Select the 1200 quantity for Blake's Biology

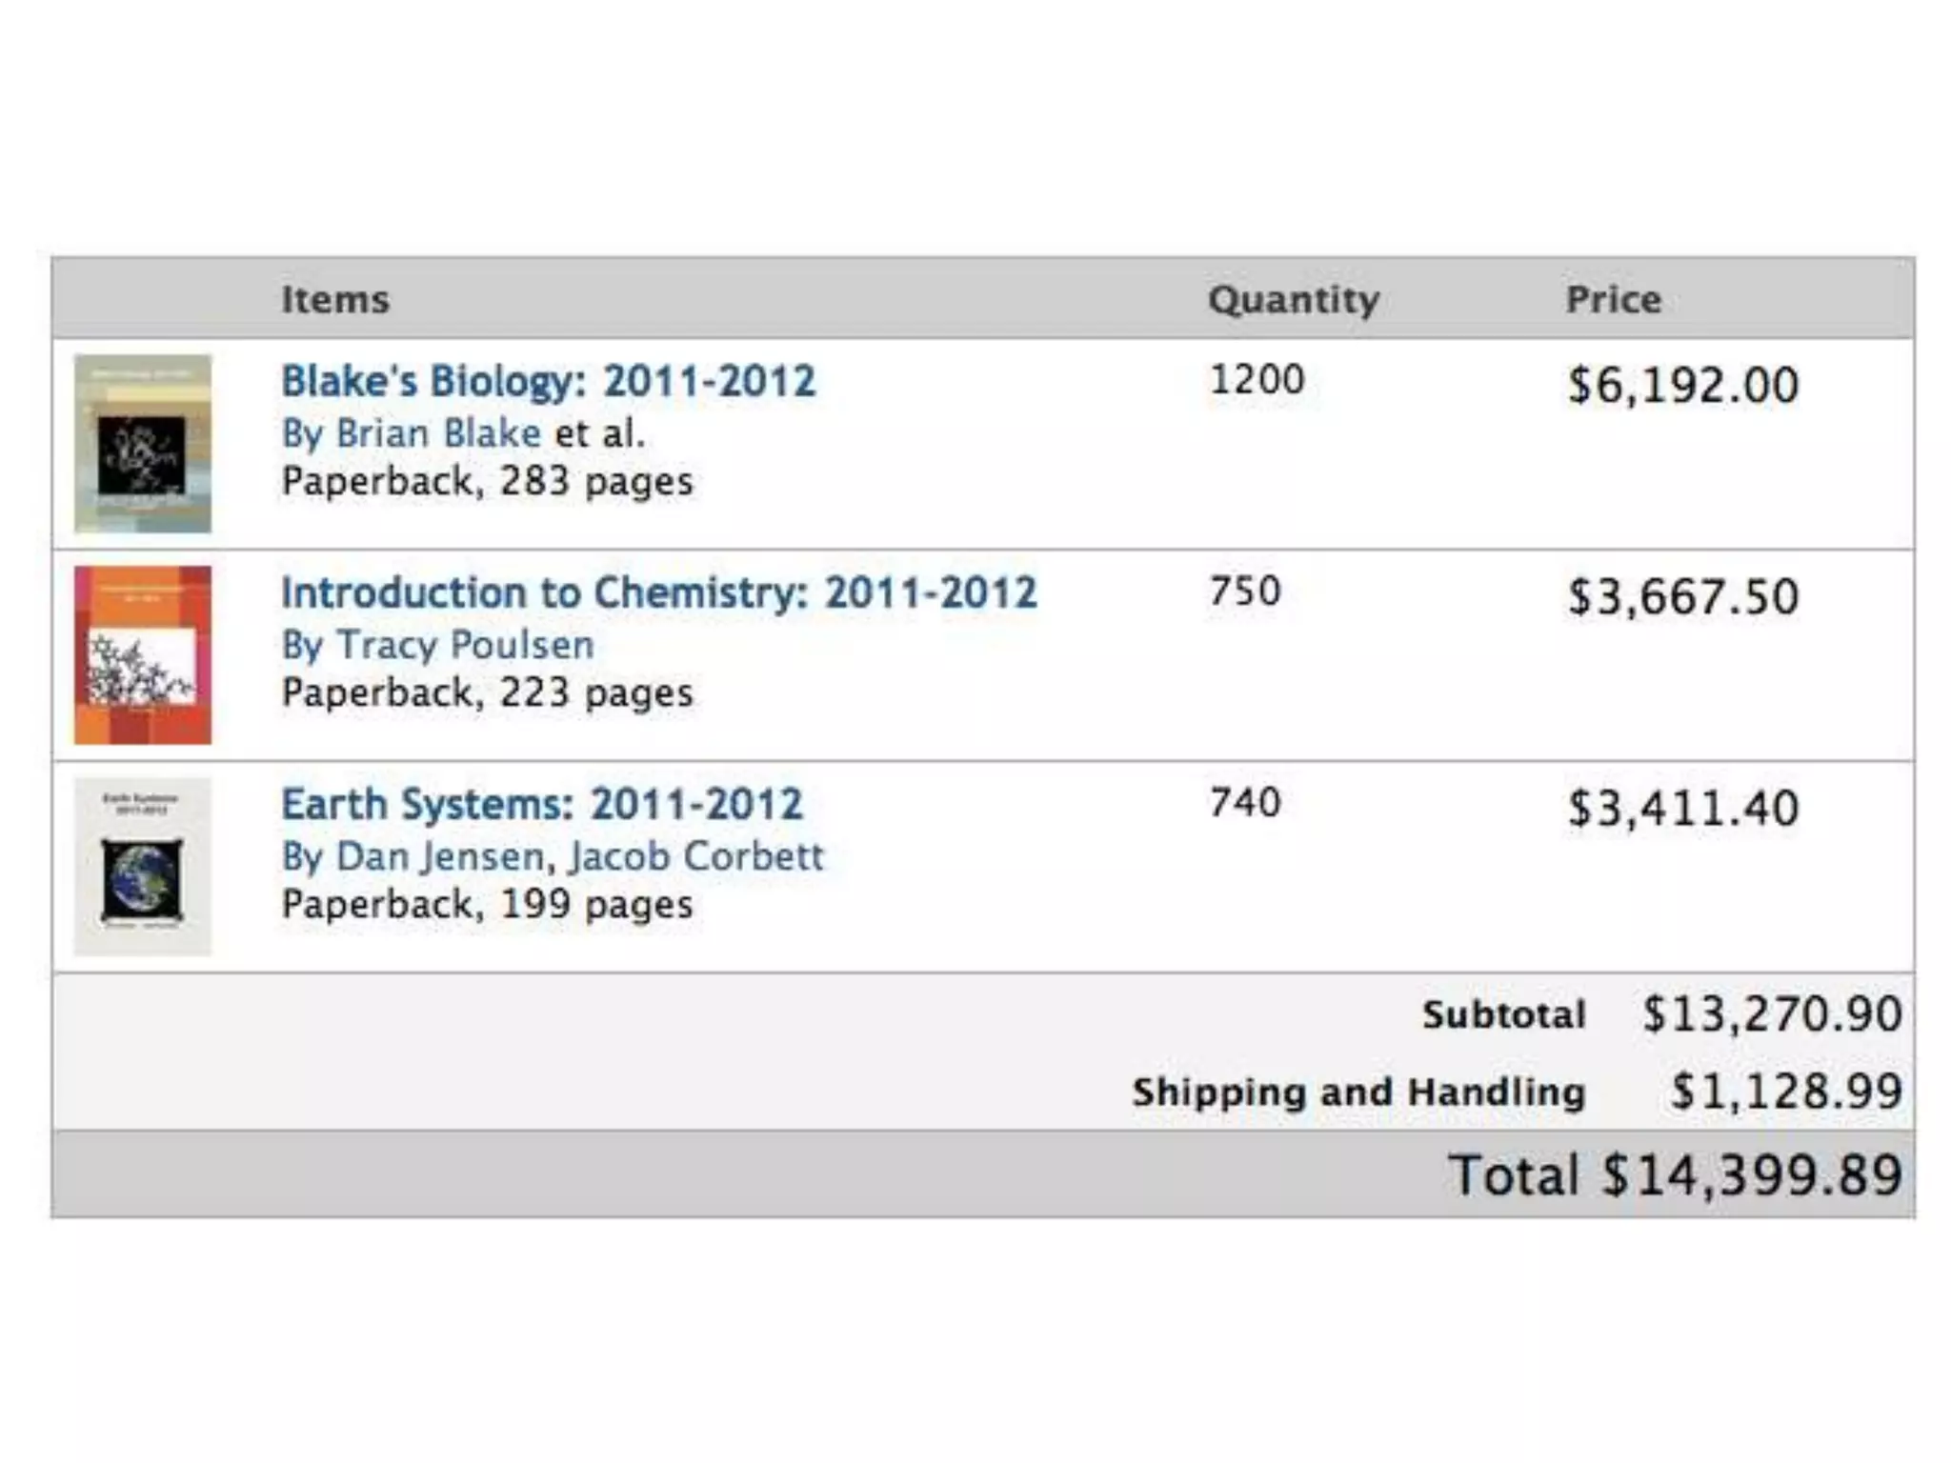click(1257, 380)
